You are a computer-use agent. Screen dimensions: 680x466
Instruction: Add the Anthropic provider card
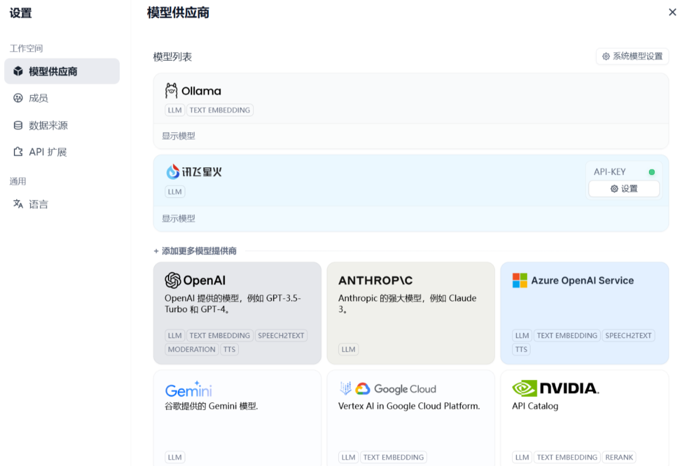pos(411,313)
